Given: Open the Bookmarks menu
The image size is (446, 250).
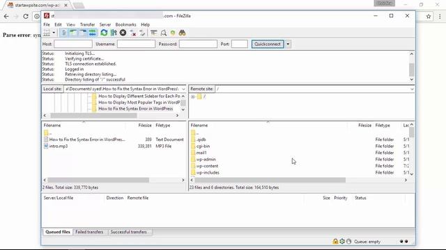Looking at the screenshot, I should point(125,25).
